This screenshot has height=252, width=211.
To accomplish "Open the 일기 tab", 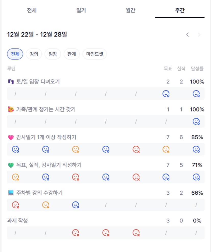I will [81, 10].
